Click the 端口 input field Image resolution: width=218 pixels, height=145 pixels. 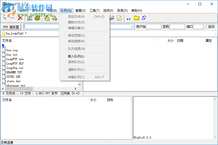[x=198, y=27]
